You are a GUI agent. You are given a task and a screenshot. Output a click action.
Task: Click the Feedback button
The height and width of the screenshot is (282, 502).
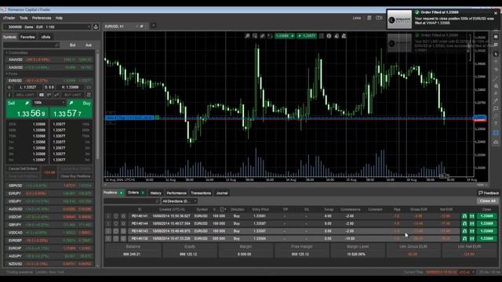(x=489, y=193)
